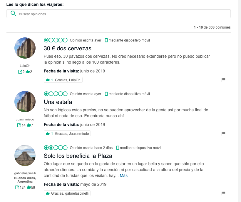The width and height of the screenshot is (241, 202).
Task: Open gabrielaspinelli's pyramid profile avatar
Action: pyautogui.click(x=25, y=155)
